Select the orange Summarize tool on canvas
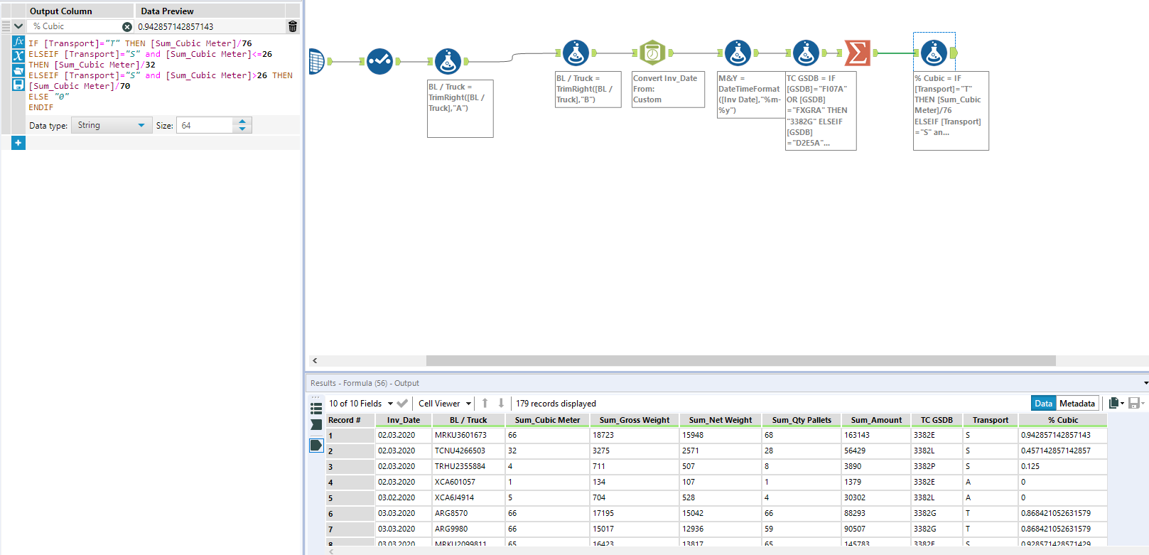This screenshot has height=555, width=1149. (x=857, y=53)
